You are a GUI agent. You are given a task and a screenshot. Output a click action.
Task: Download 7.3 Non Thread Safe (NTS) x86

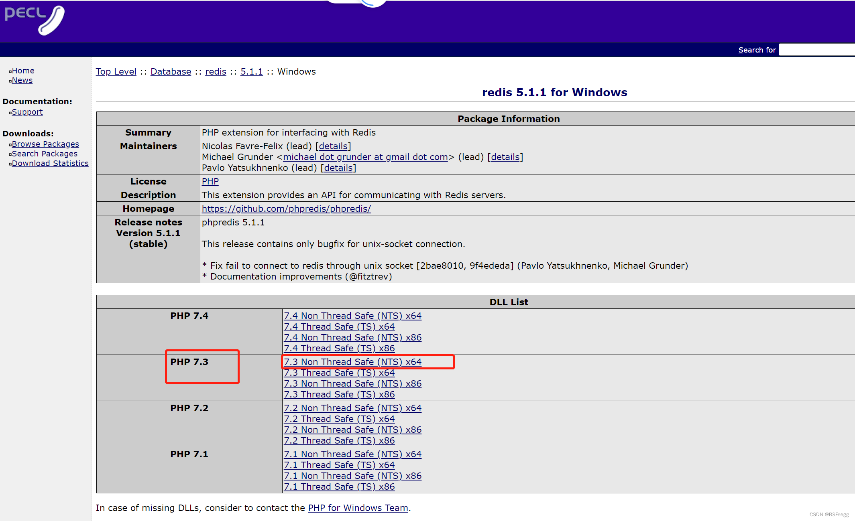click(353, 383)
